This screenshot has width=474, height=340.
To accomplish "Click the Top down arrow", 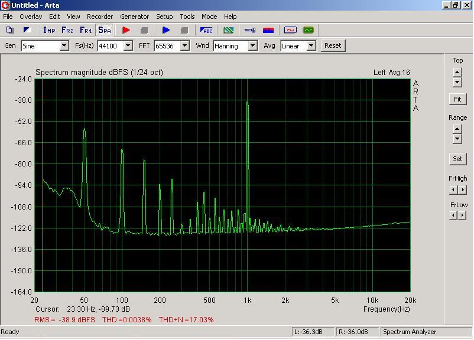I will click(x=457, y=82).
